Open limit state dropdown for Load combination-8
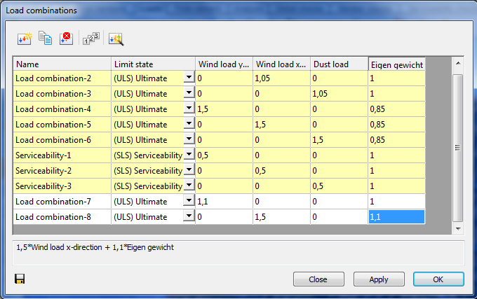Viewport: 477px width, 299px height. point(189,216)
